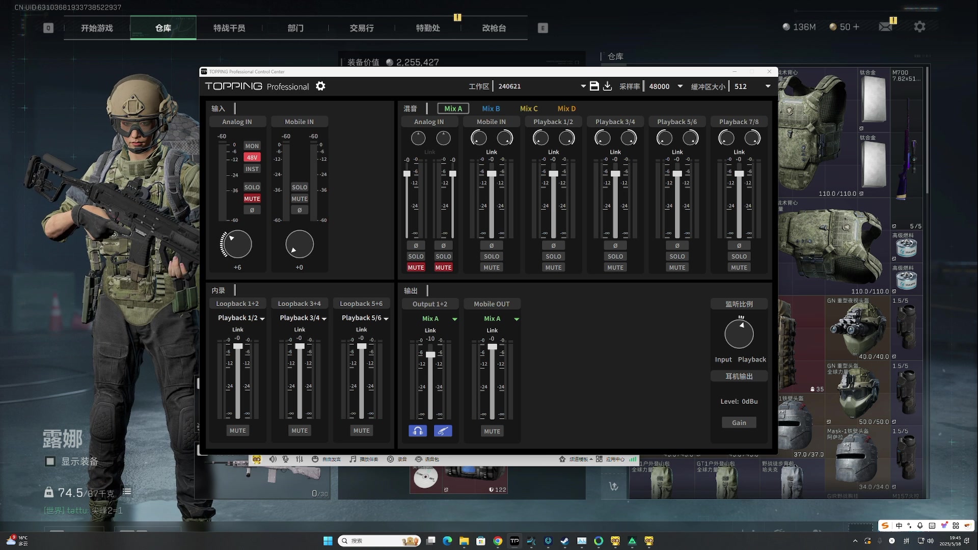Click phase icon on Playback 7/8 mixer

[x=739, y=245]
